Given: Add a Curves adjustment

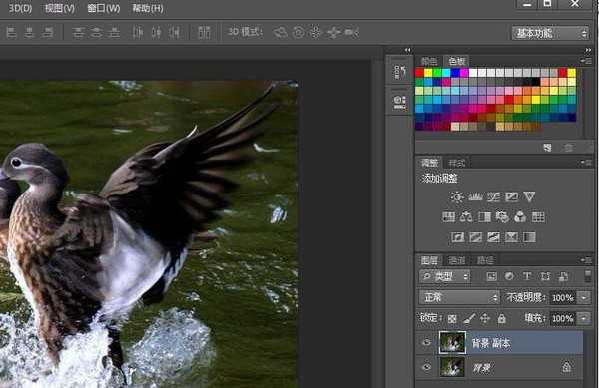Looking at the screenshot, I should coord(493,196).
